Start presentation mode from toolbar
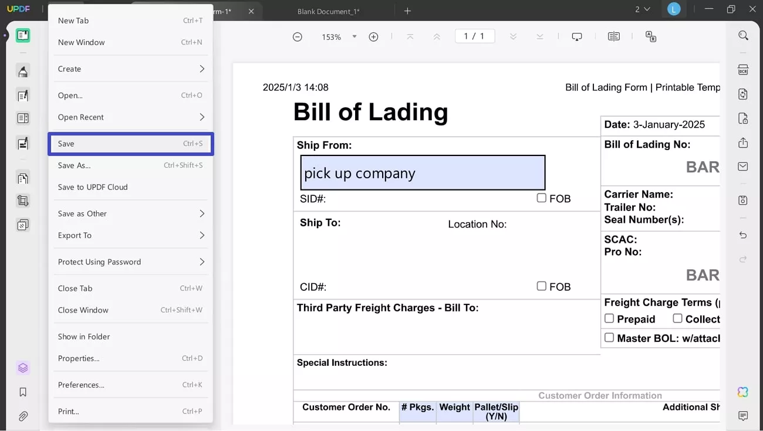Image resolution: width=763 pixels, height=431 pixels. [577, 36]
